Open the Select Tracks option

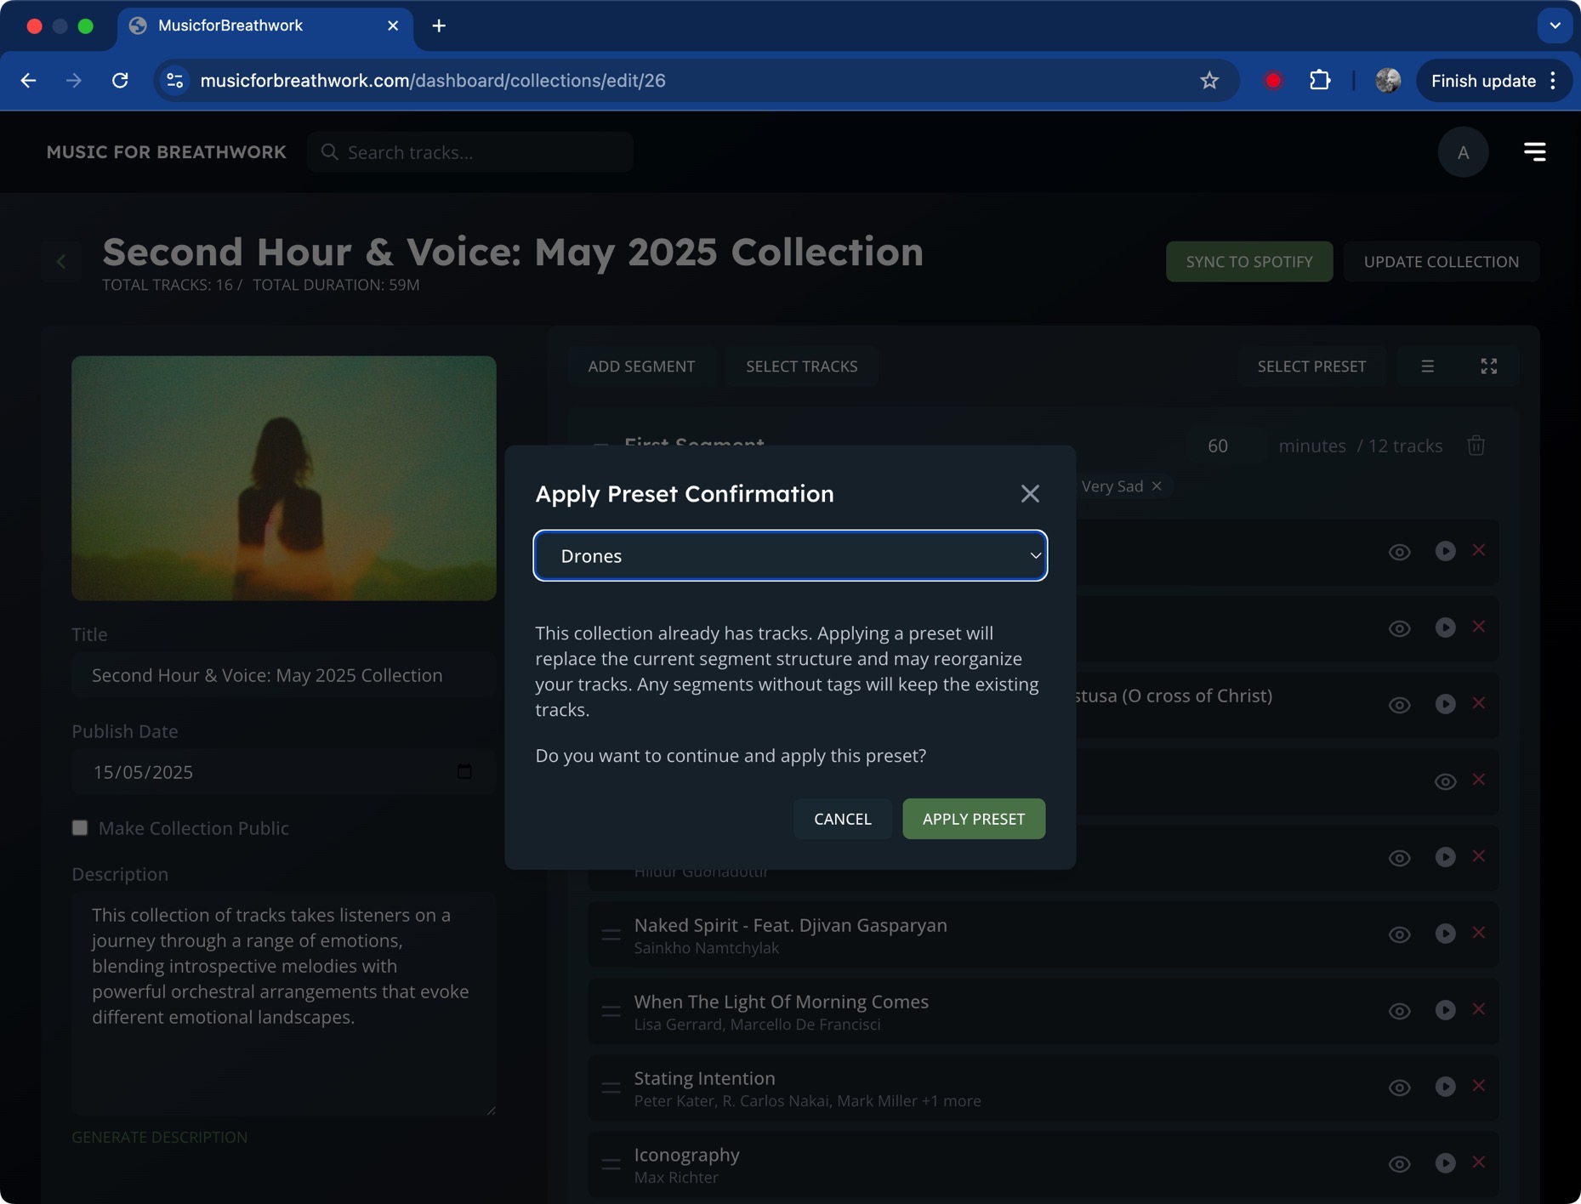pyautogui.click(x=801, y=366)
